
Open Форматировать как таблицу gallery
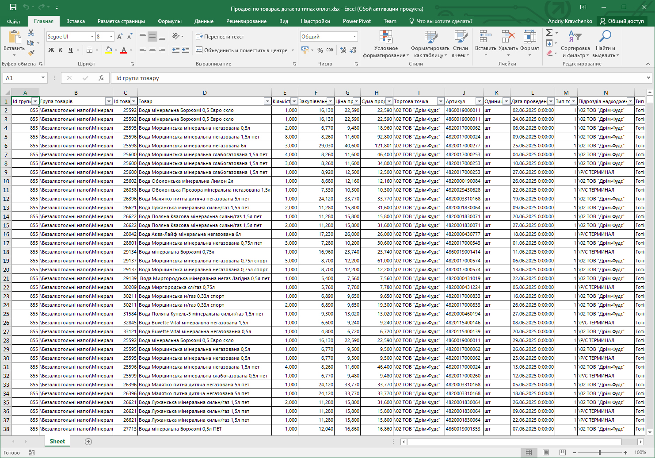pyautogui.click(x=430, y=44)
